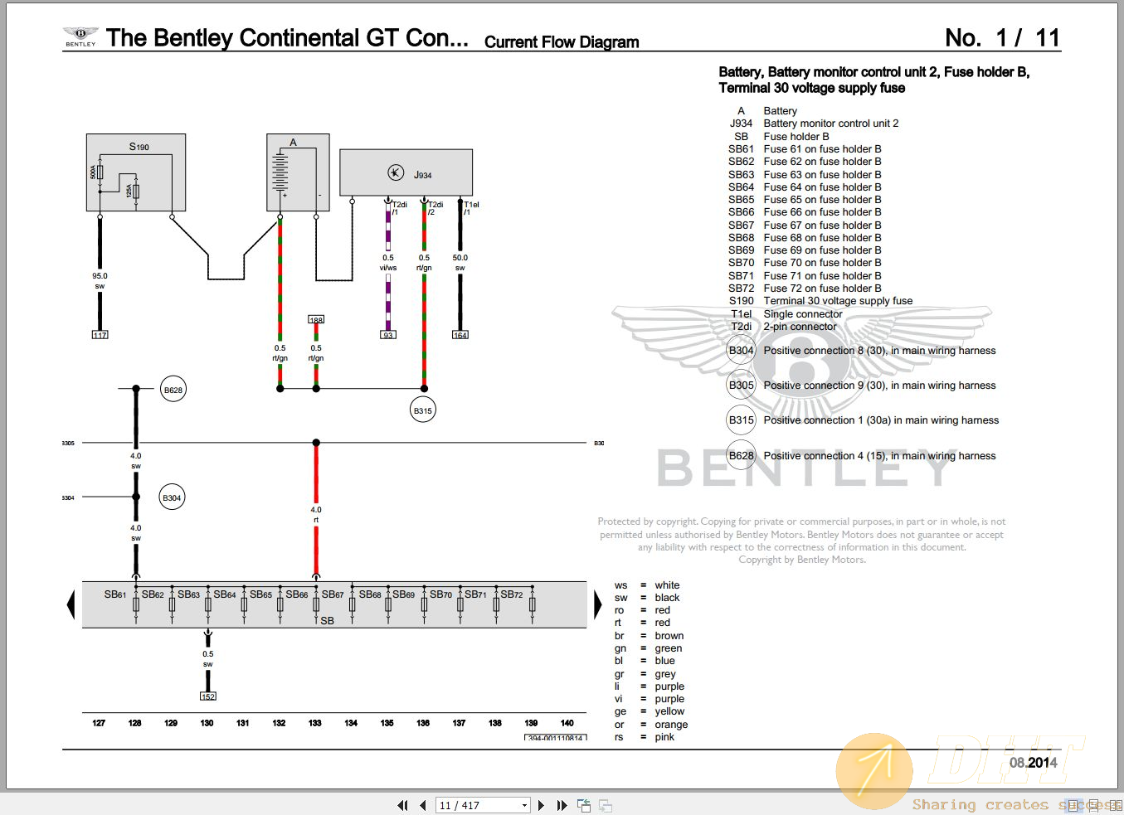Image resolution: width=1124 pixels, height=815 pixels.
Task: Follow the reference box 188
Action: click(316, 319)
